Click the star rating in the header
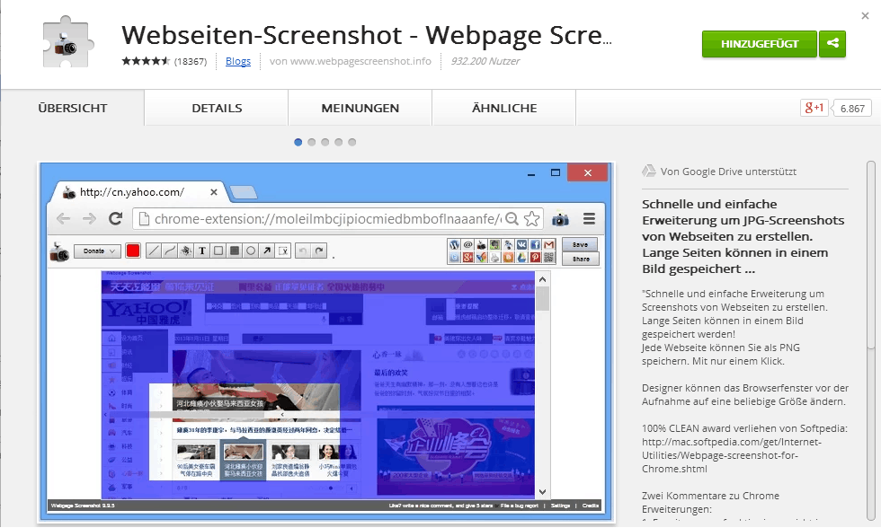The image size is (881, 528). (146, 61)
